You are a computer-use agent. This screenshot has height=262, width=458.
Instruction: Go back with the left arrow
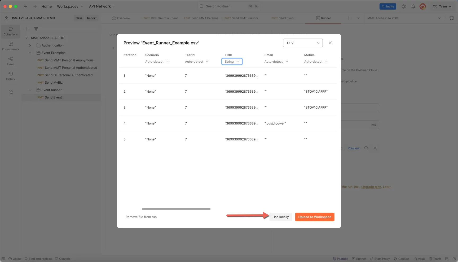25,6
